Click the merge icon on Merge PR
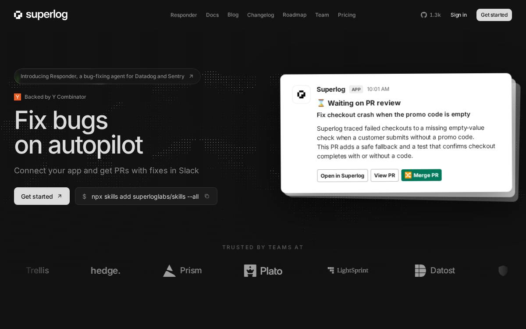The width and height of the screenshot is (526, 329). tap(408, 175)
